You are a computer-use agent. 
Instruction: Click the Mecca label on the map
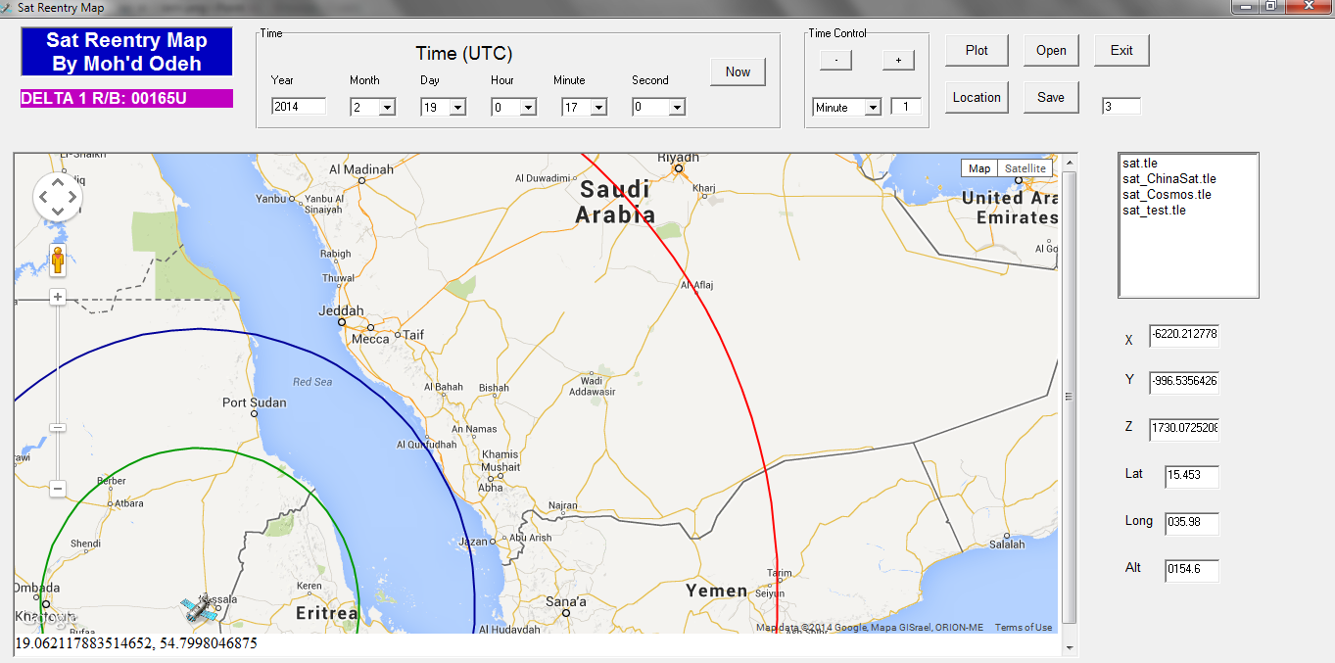tap(370, 339)
